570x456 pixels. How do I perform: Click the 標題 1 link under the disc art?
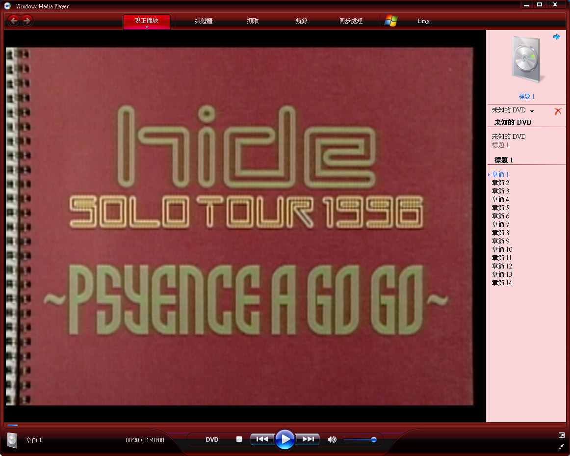pos(526,96)
